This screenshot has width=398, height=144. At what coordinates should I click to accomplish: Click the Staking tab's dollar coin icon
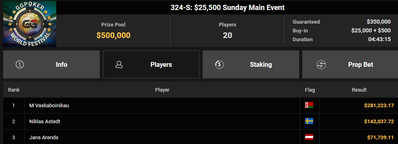pyautogui.click(x=220, y=64)
